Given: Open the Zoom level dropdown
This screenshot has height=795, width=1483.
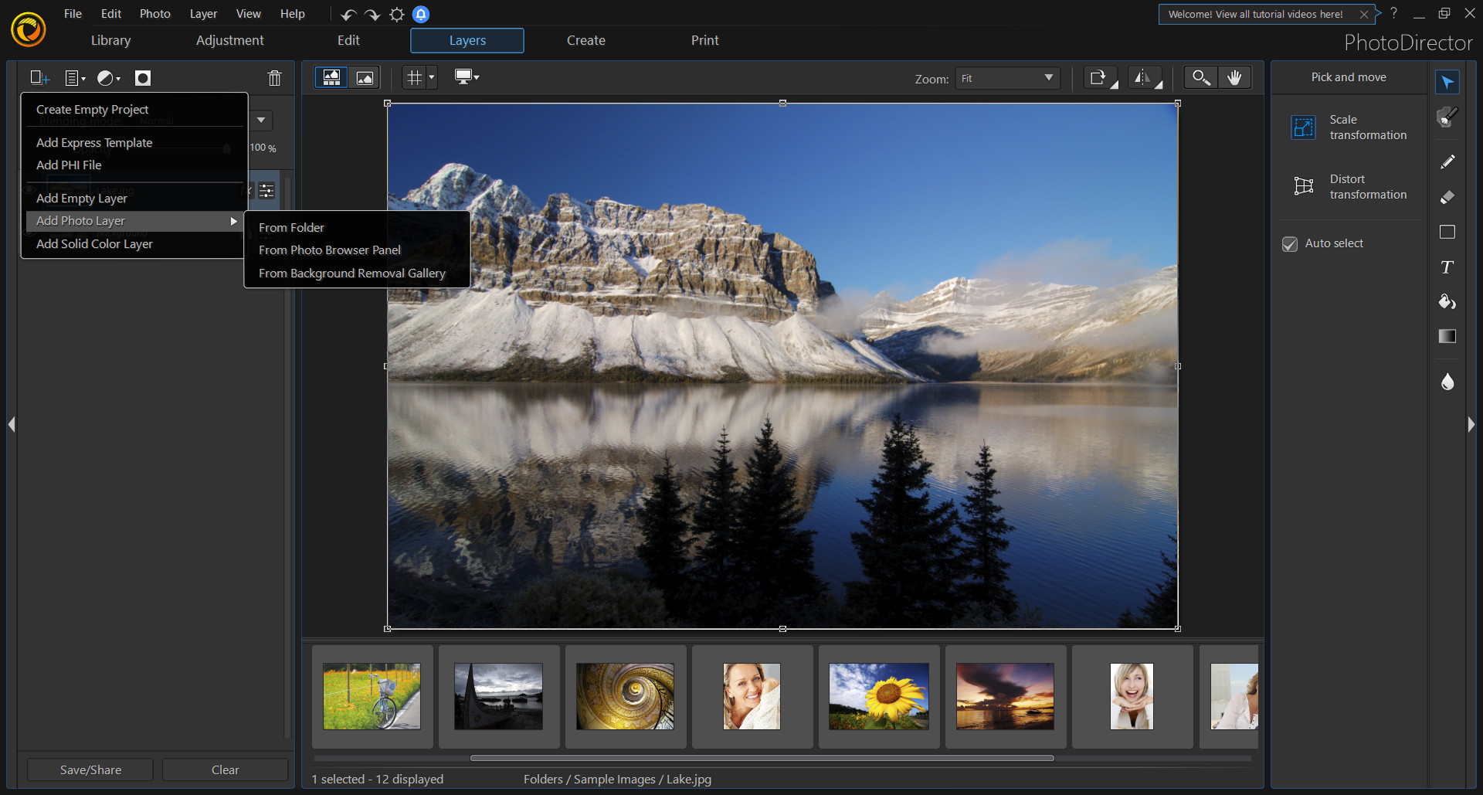Looking at the screenshot, I should [x=1007, y=78].
